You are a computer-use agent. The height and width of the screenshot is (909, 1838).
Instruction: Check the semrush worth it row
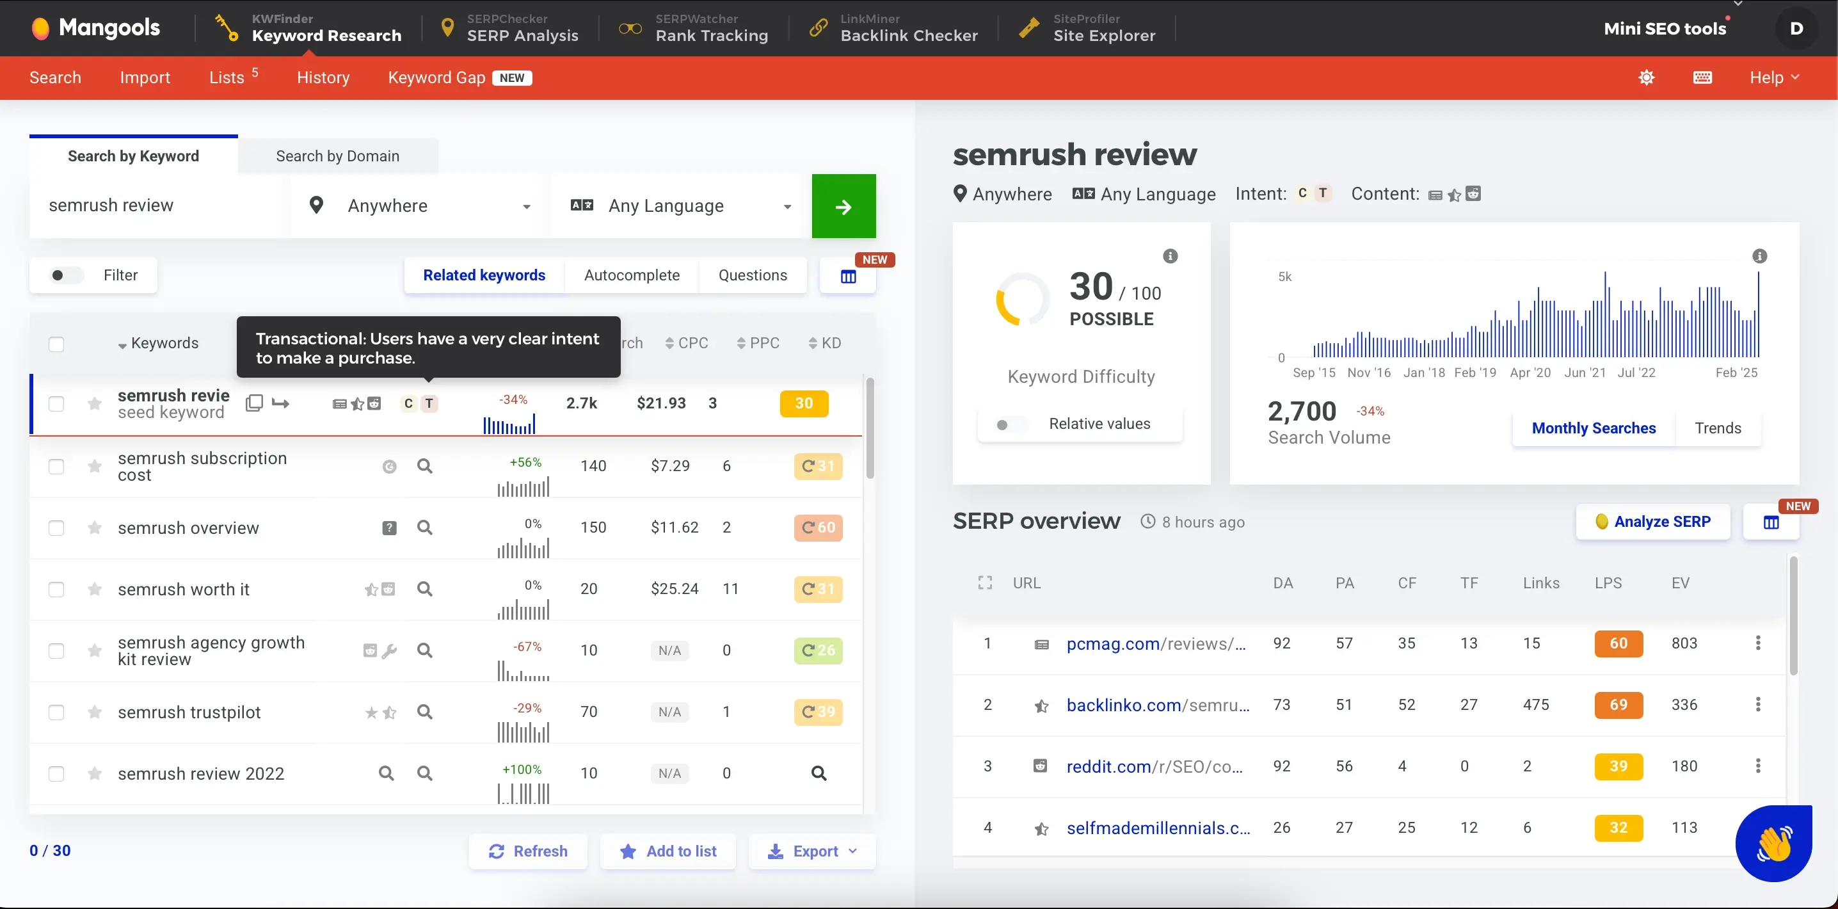pos(56,590)
